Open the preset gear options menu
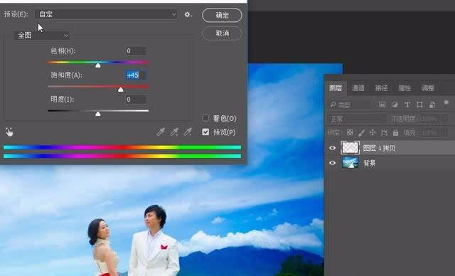Screen dimensions: 455x276 pyautogui.click(x=188, y=14)
